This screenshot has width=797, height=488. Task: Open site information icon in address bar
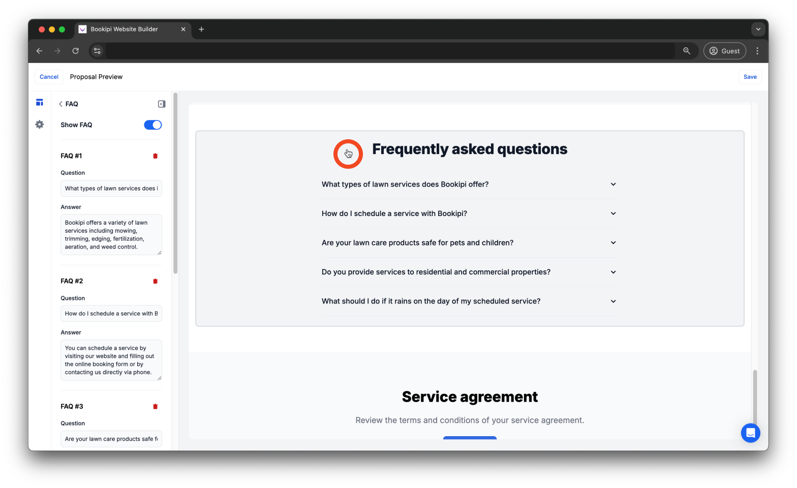[97, 51]
